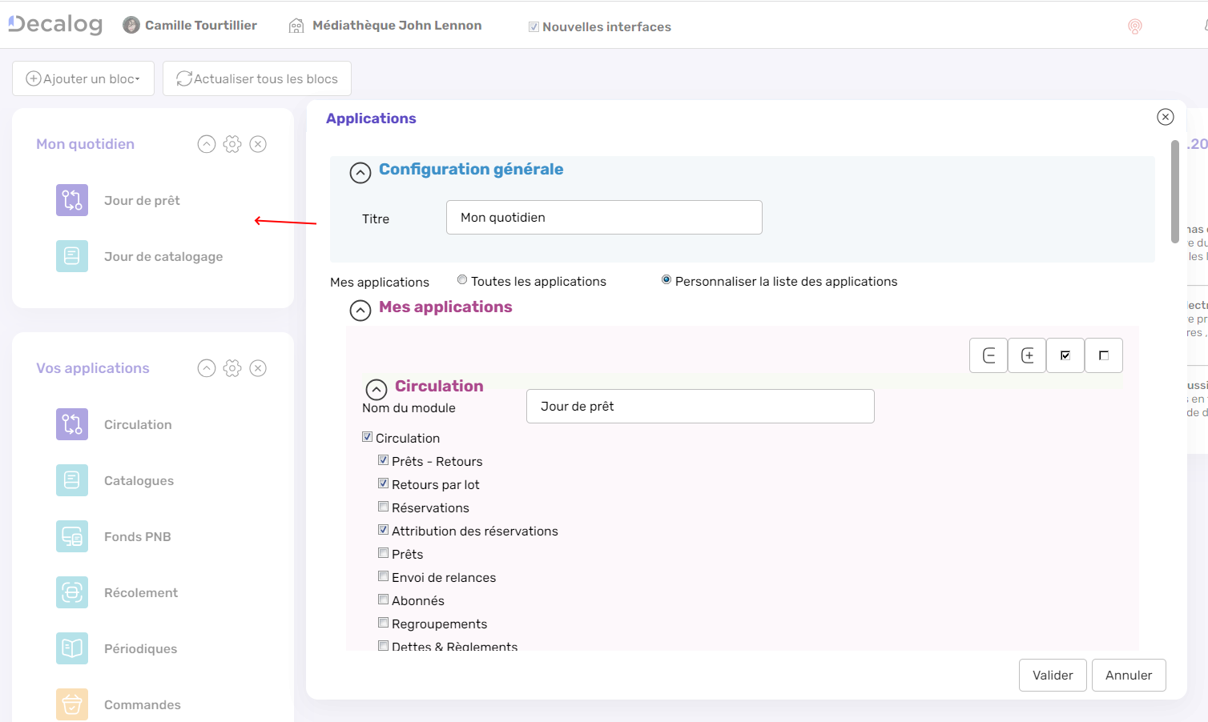The width and height of the screenshot is (1208, 722).
Task: Click Actualiser tous les blocs
Action: (256, 78)
